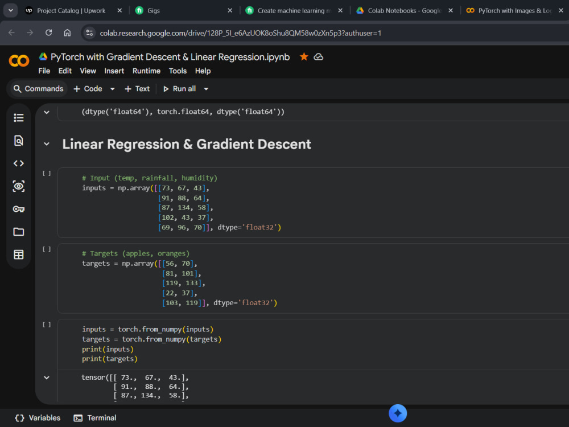
Task: Add a new Text cell
Action: pyautogui.click(x=137, y=89)
